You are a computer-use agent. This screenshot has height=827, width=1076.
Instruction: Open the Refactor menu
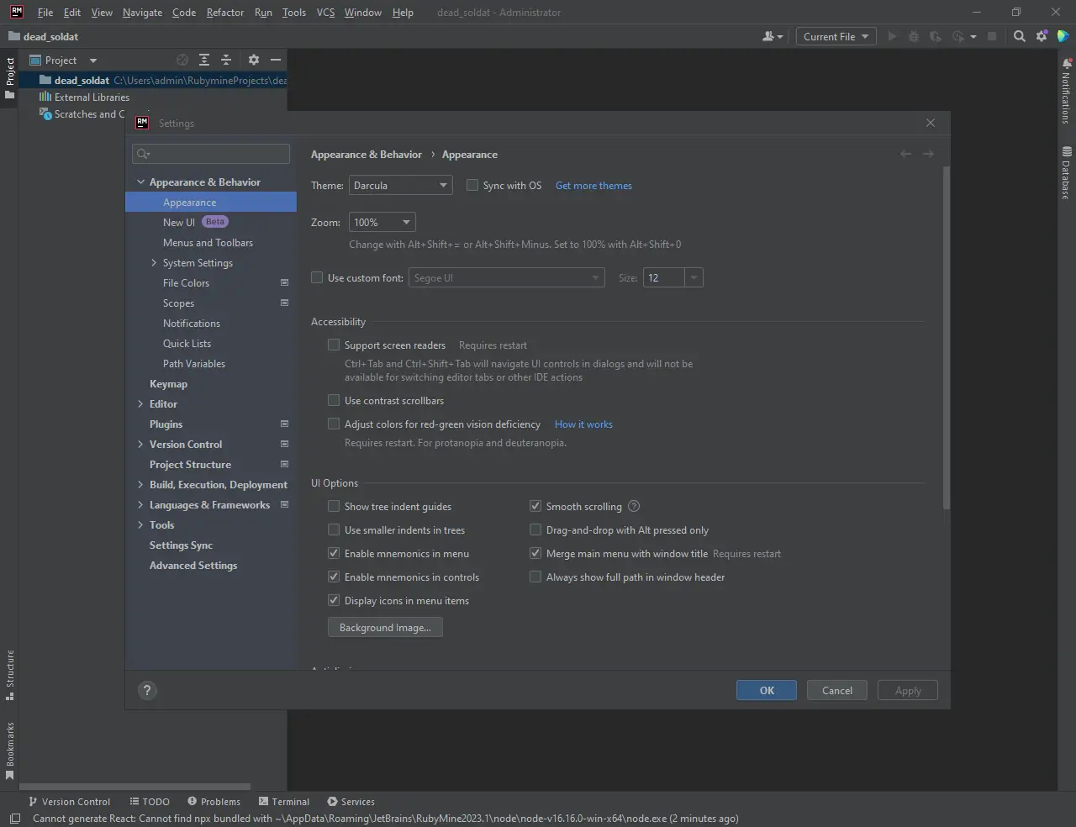pyautogui.click(x=224, y=13)
